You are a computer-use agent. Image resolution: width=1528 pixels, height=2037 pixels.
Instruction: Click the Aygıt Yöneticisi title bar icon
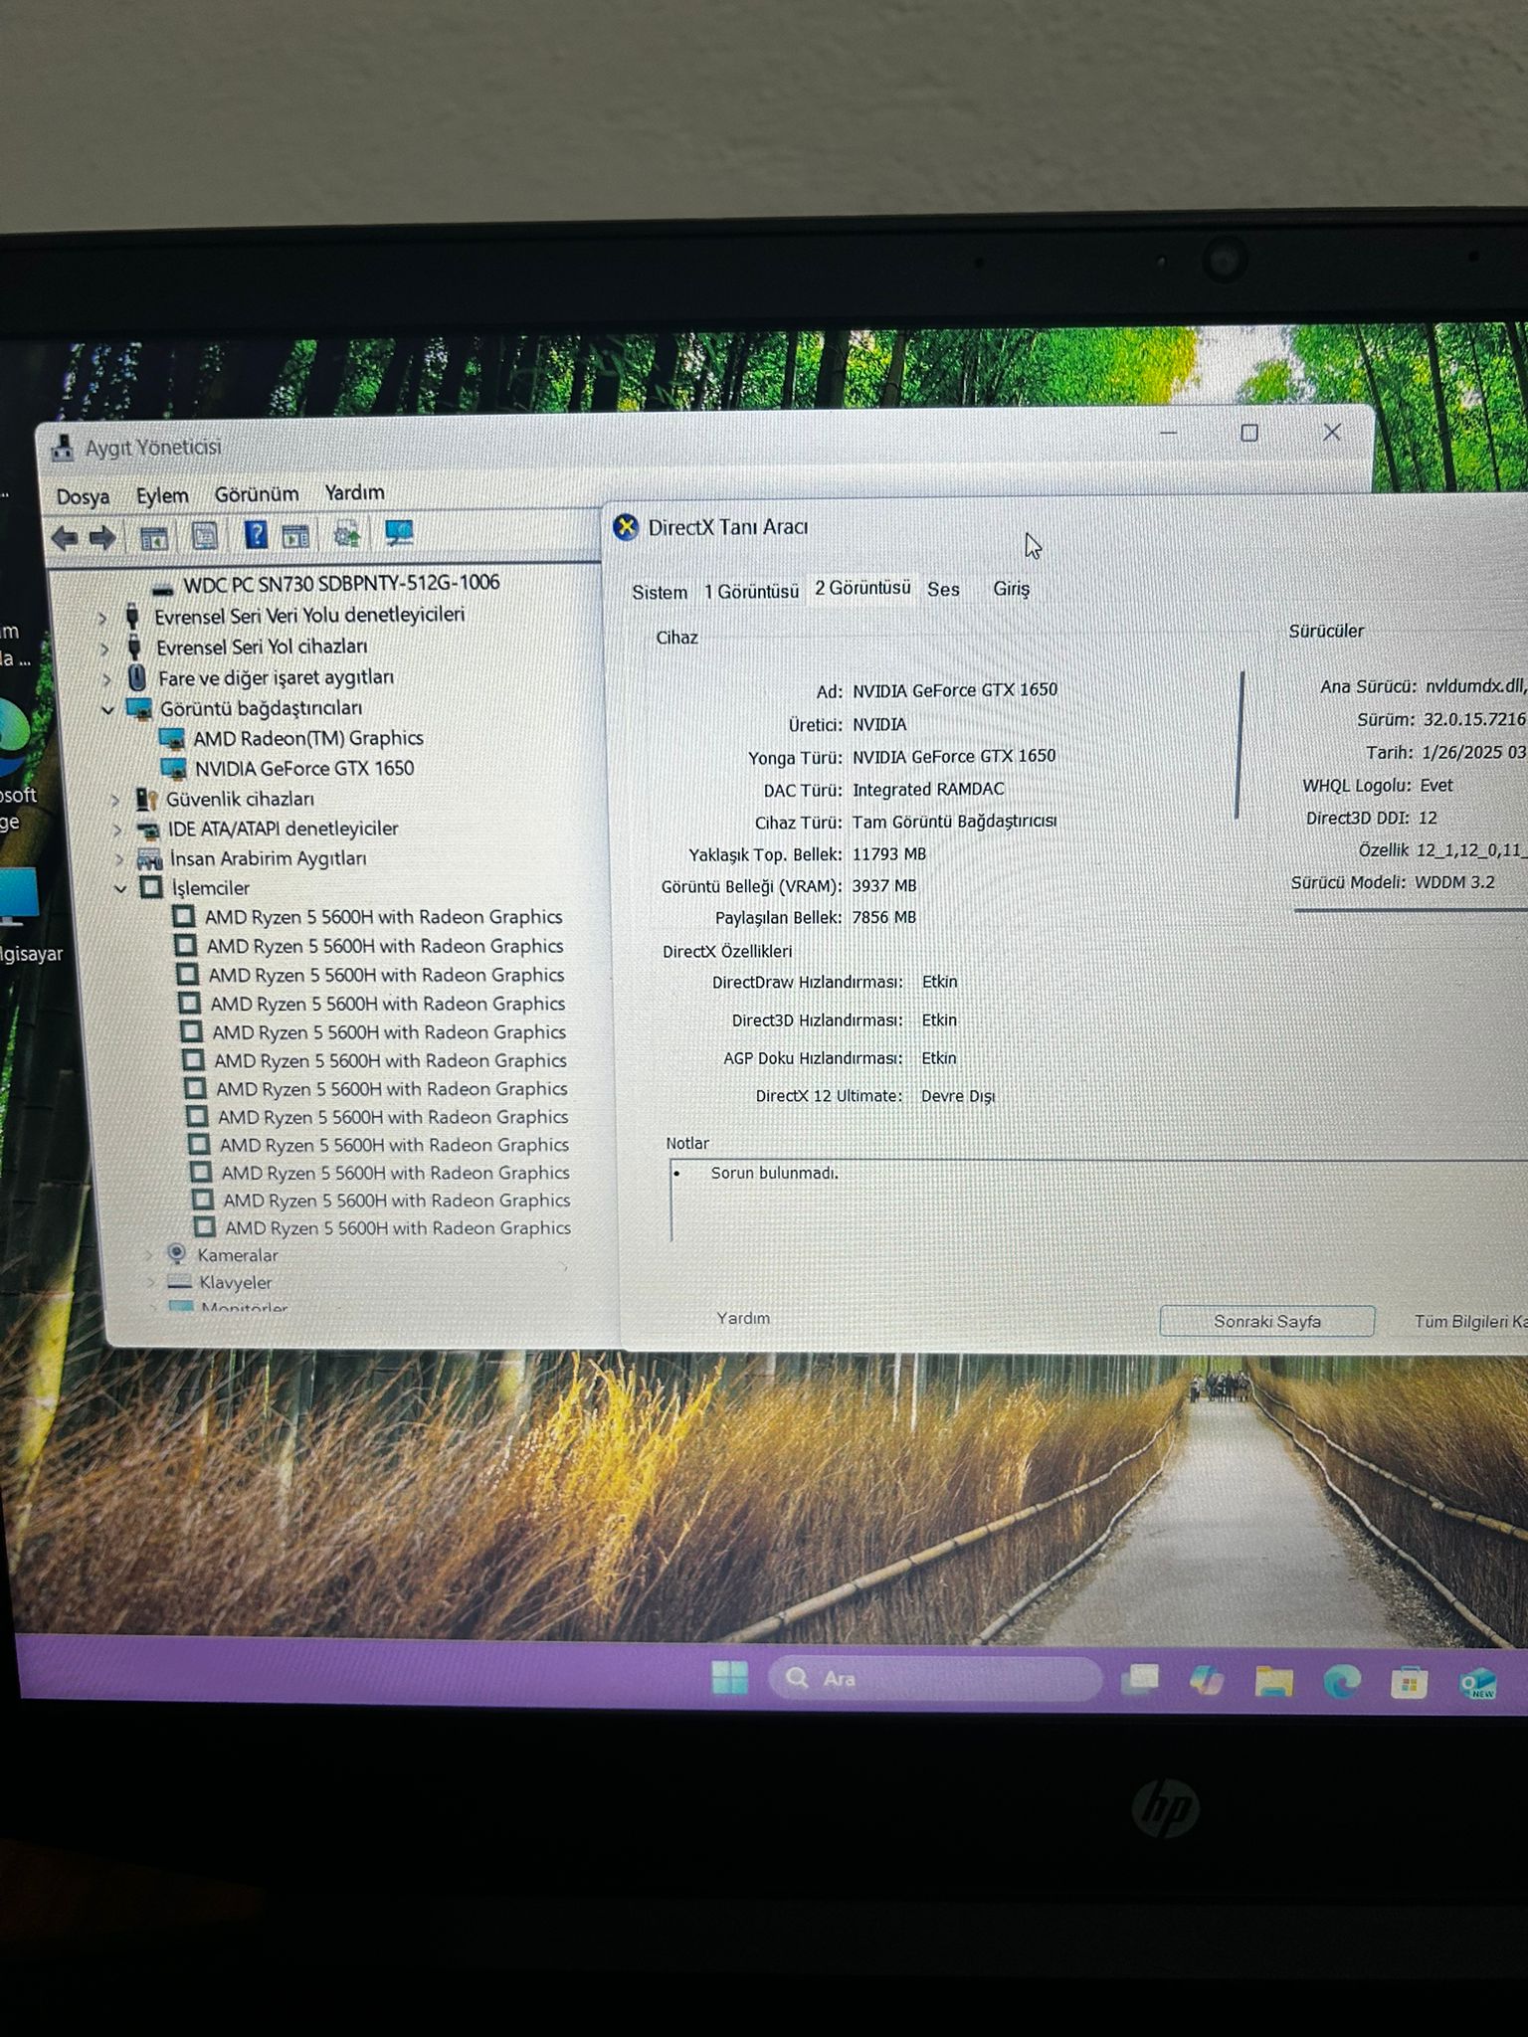pos(63,450)
